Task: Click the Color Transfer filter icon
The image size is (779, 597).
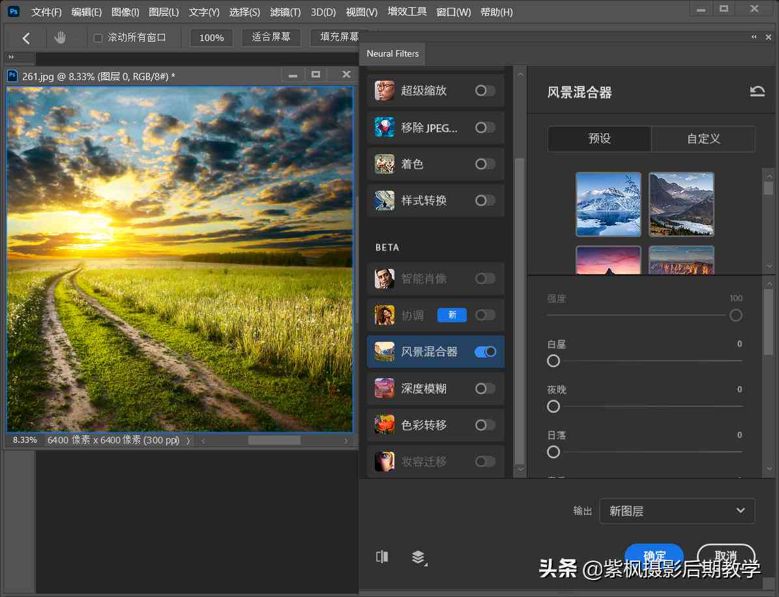Action: (384, 424)
